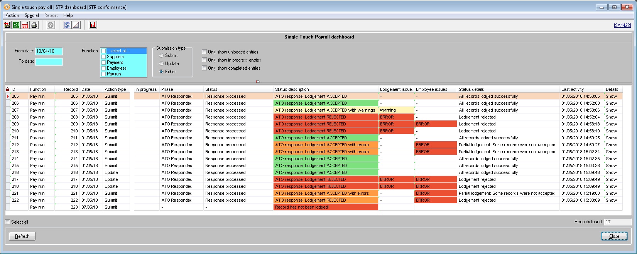Export the dashboard to Excel

[16, 25]
